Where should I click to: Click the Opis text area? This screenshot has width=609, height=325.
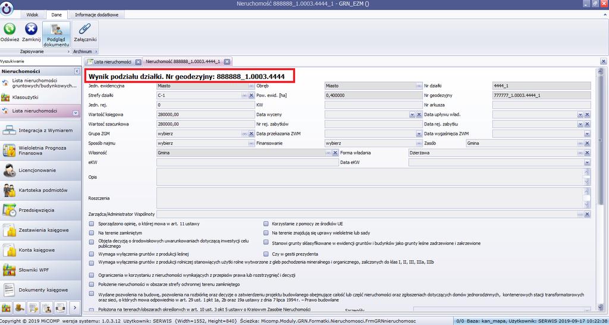tap(369, 177)
